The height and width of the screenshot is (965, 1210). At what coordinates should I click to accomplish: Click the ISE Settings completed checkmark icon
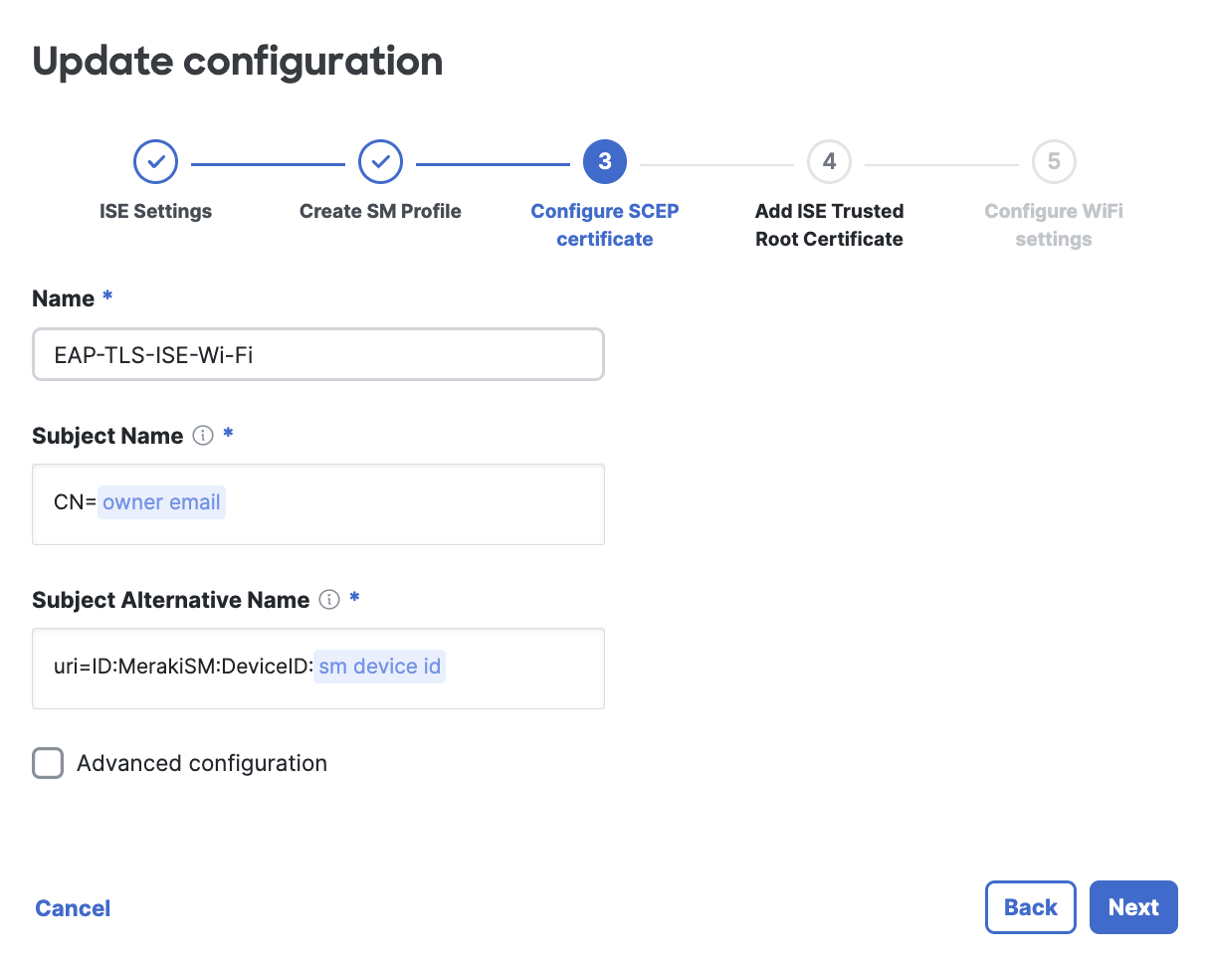[x=155, y=161]
